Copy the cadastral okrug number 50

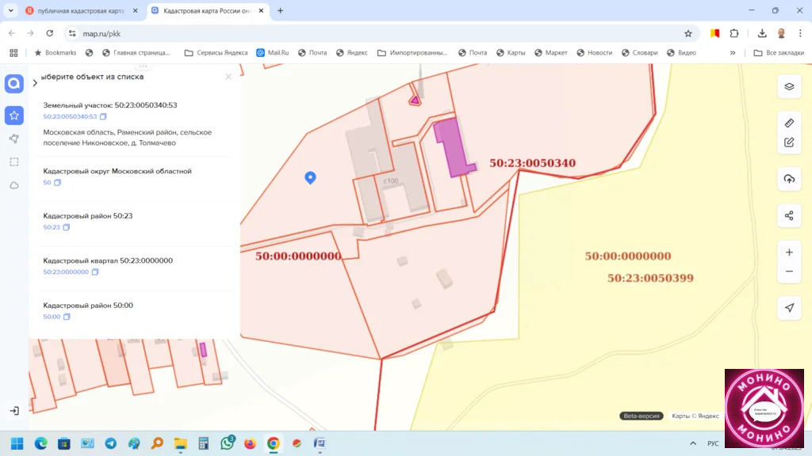coord(57,183)
